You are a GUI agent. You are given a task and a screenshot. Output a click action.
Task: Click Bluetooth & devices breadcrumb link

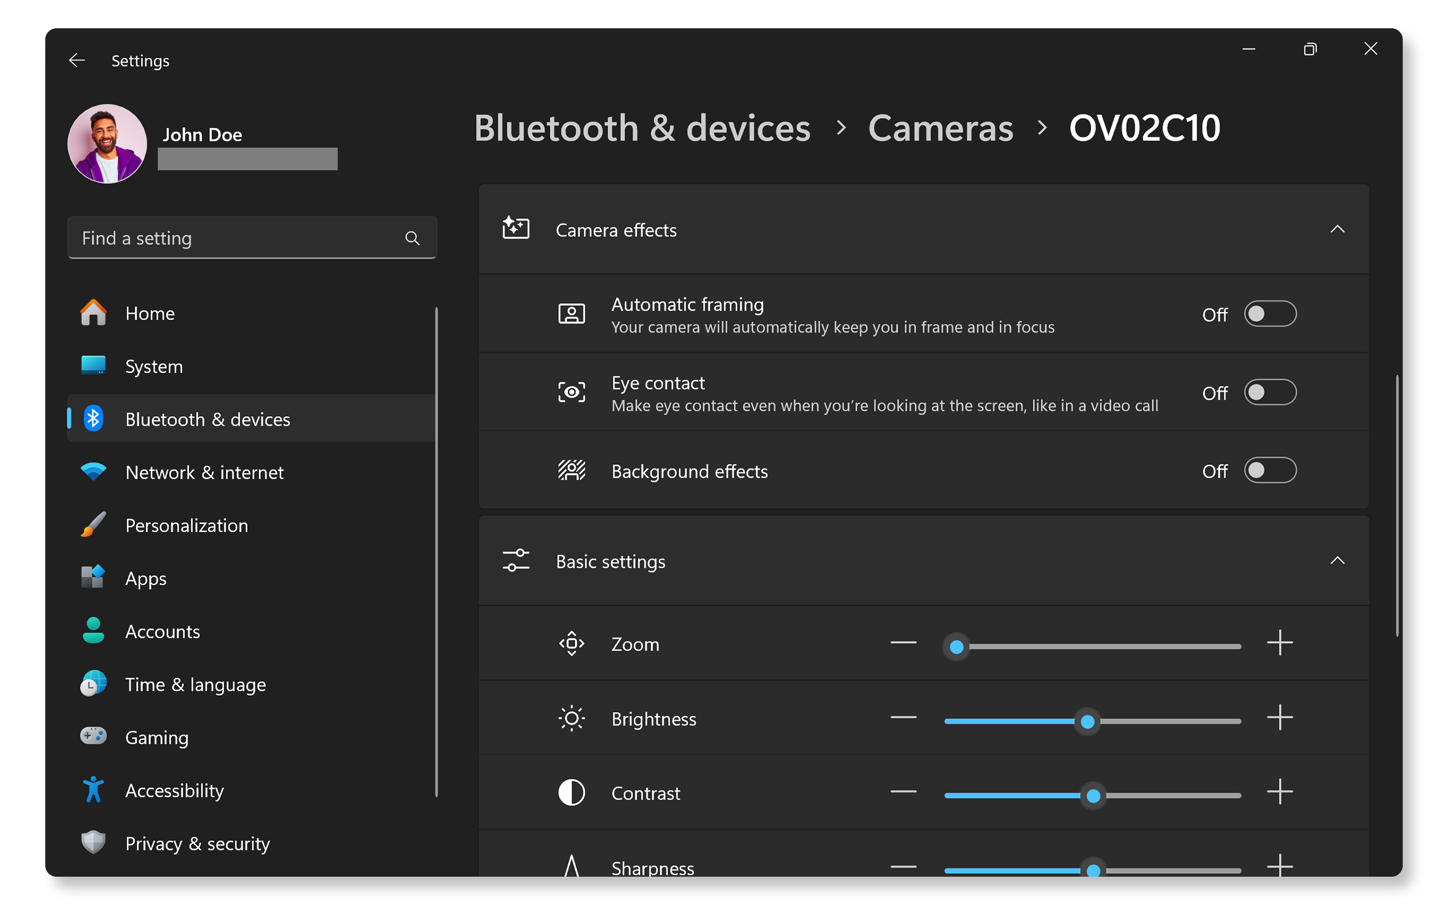click(641, 128)
